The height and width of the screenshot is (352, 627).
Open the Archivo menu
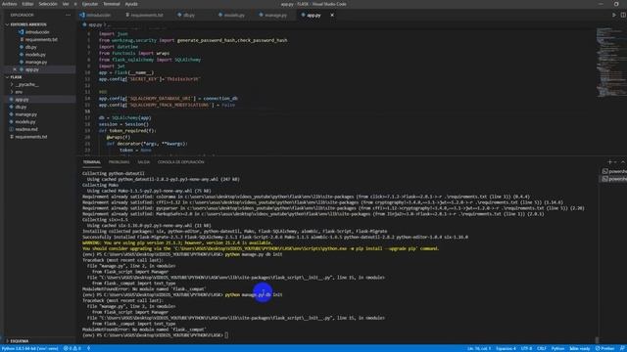point(10,4)
